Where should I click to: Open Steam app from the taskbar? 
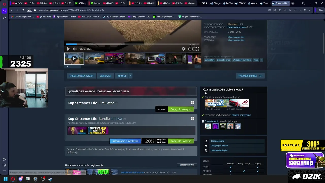pos(50,179)
